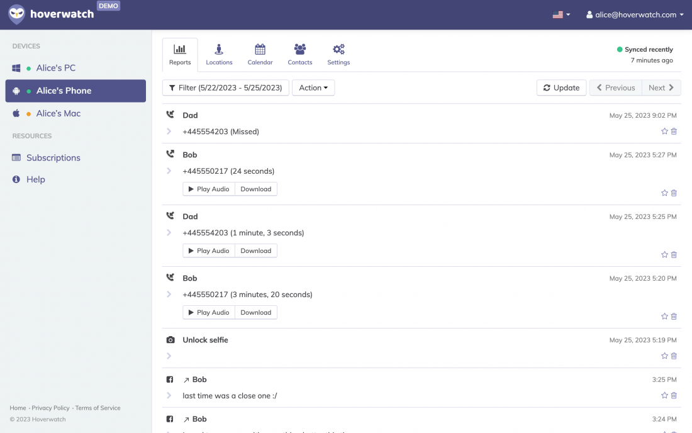The image size is (692, 433).
Task: Click the Facebook icon of the 3:25 PM message
Action: (x=170, y=380)
